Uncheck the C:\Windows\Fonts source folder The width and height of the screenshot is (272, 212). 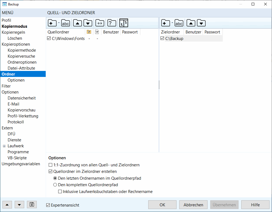click(x=49, y=39)
